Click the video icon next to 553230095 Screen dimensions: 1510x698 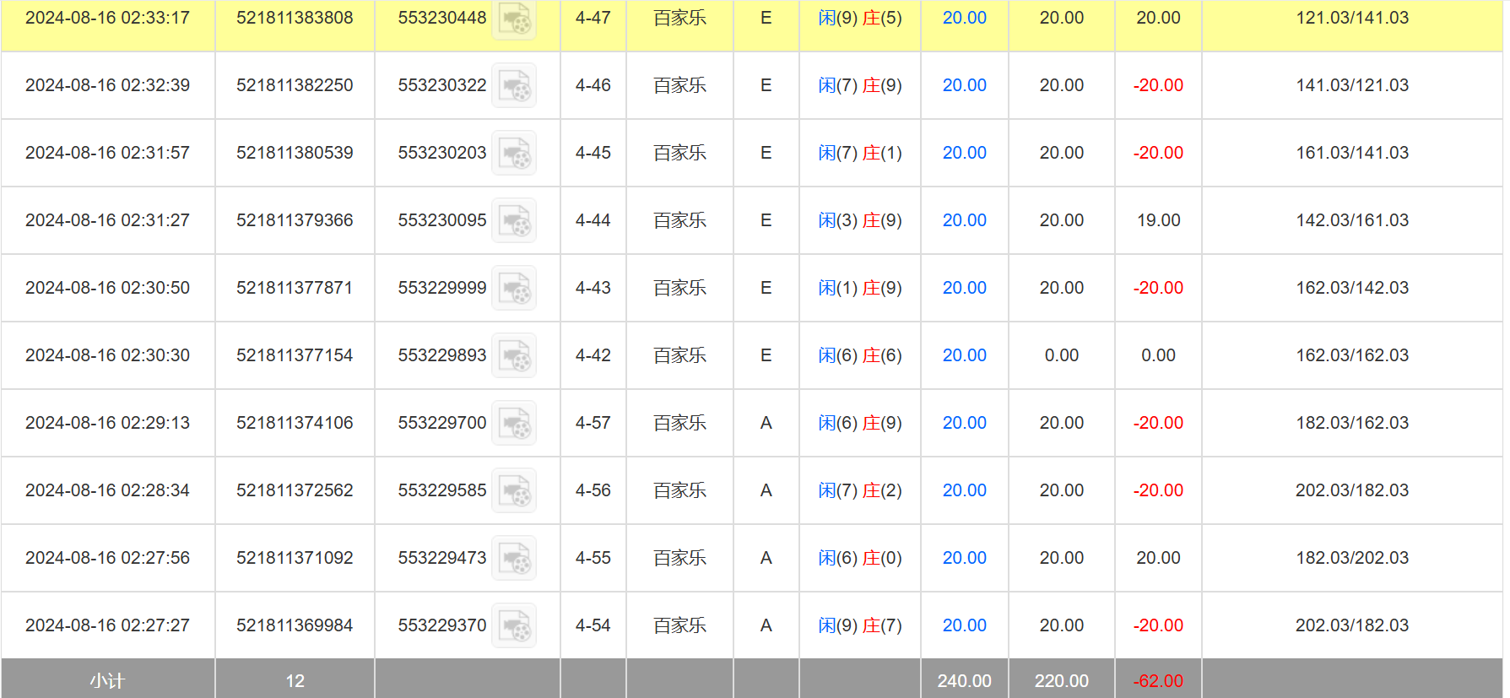tap(514, 220)
